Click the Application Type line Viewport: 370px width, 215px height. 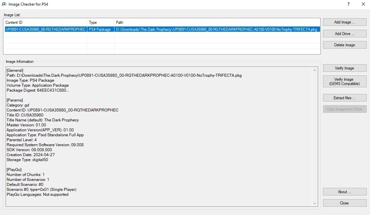coord(45,135)
